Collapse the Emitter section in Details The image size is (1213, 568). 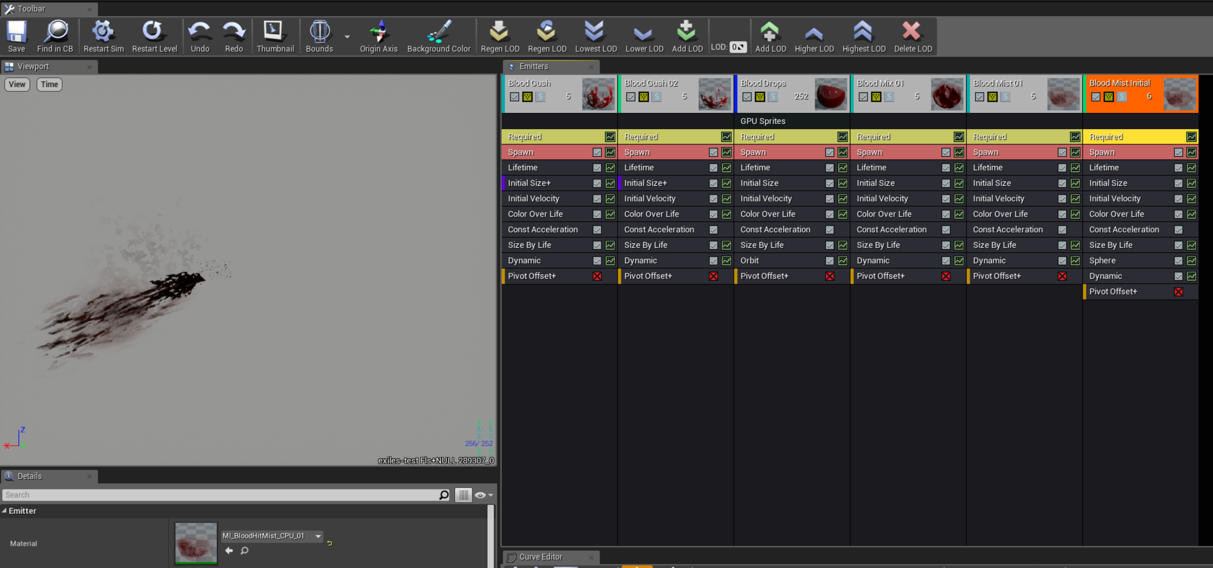(4, 511)
